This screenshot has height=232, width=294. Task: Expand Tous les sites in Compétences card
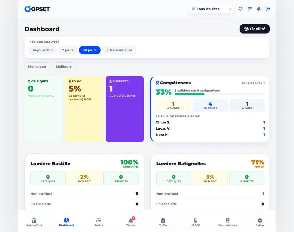pyautogui.click(x=253, y=83)
